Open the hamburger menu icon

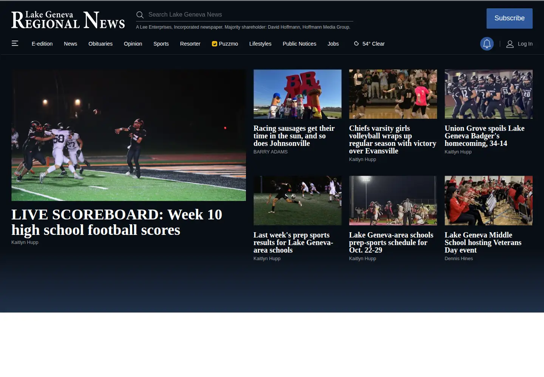(x=15, y=43)
